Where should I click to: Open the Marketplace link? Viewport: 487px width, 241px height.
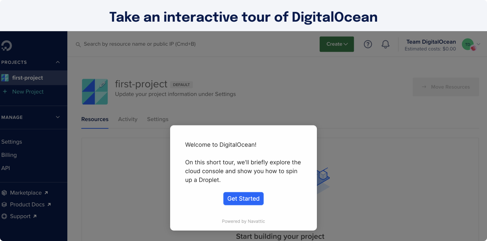(x=26, y=193)
